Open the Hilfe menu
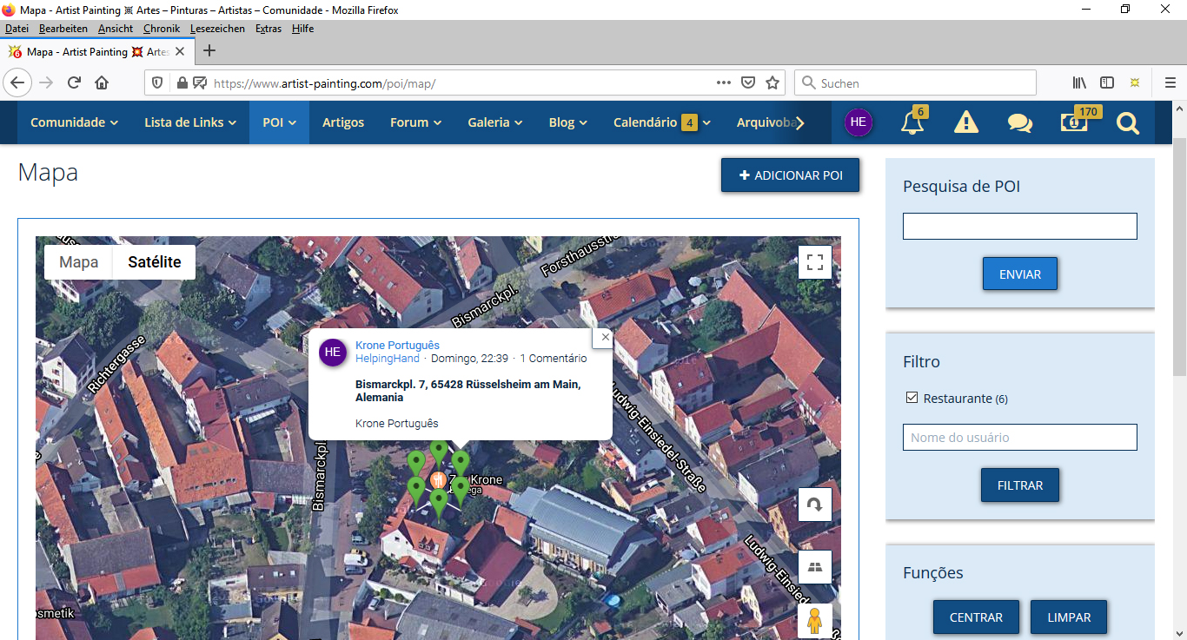Screen dimensions: 1187x640 coord(302,29)
